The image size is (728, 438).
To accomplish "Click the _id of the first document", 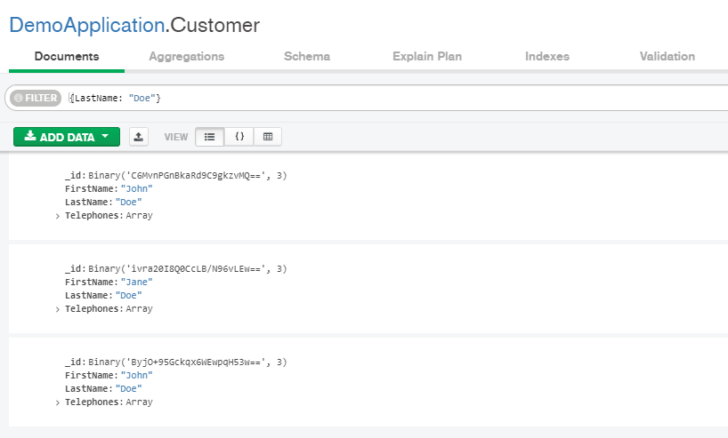I will click(176, 175).
